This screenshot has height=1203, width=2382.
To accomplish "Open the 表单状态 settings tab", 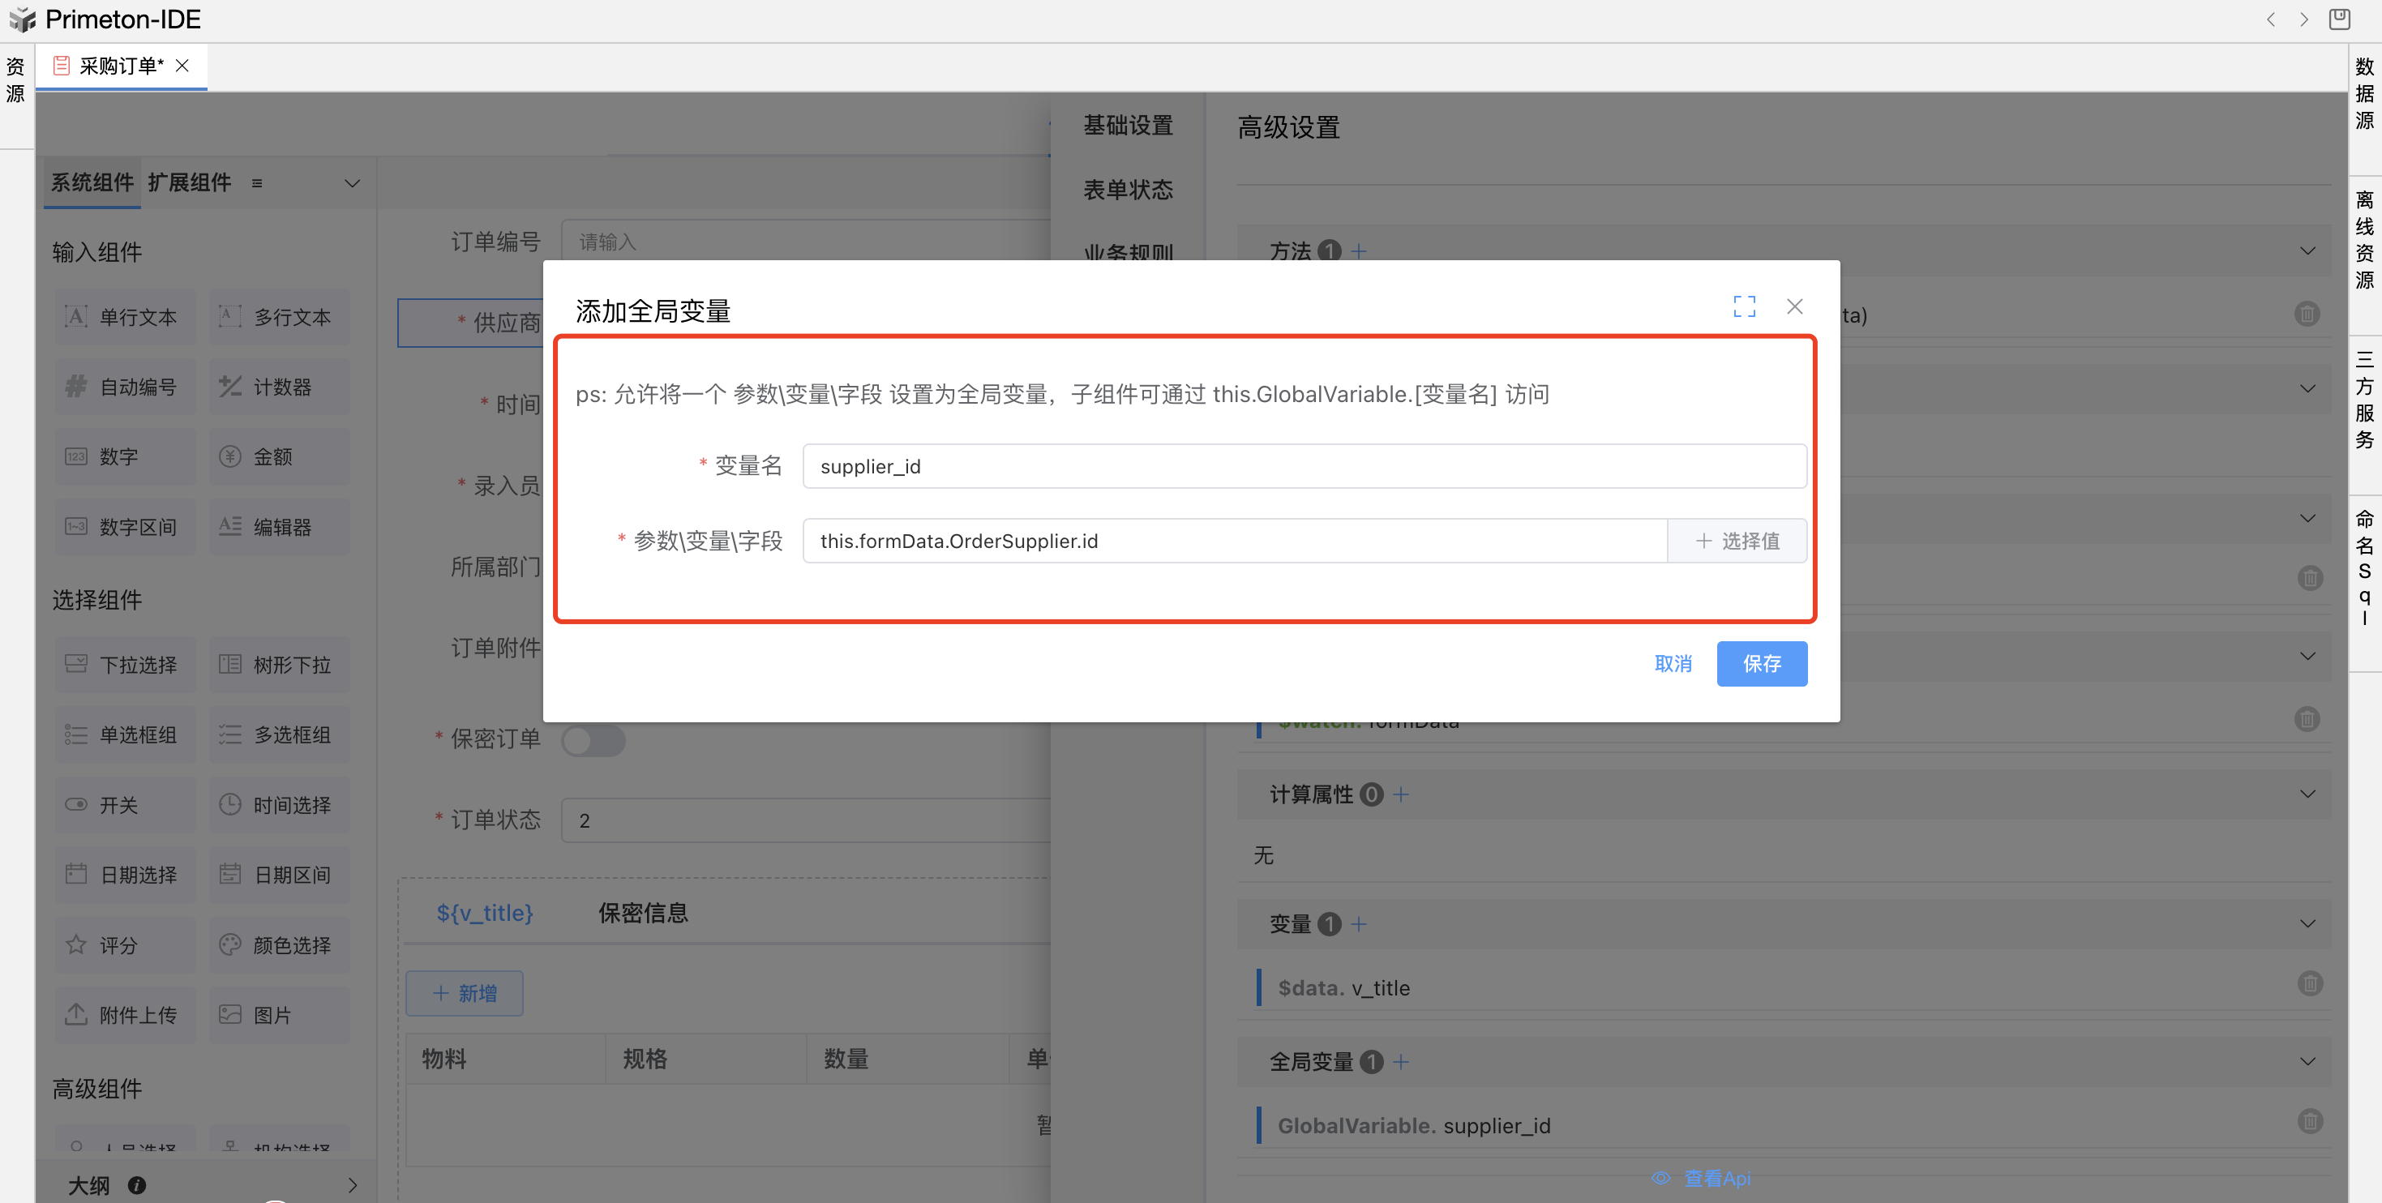I will coord(1127,190).
